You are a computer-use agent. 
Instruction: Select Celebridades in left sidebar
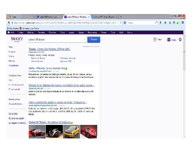click(14, 65)
